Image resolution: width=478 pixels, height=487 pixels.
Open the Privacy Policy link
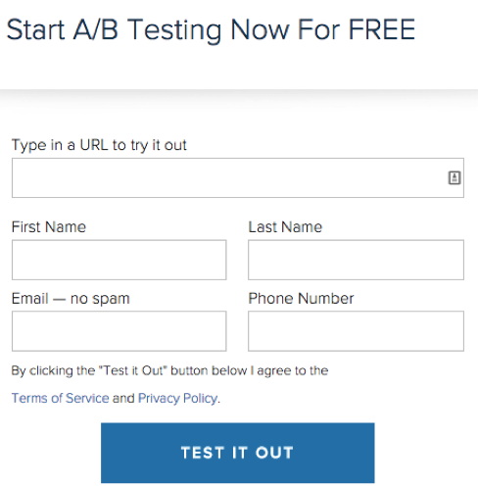(x=178, y=398)
